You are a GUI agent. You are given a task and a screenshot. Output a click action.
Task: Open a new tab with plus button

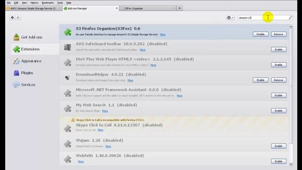[x=179, y=8]
